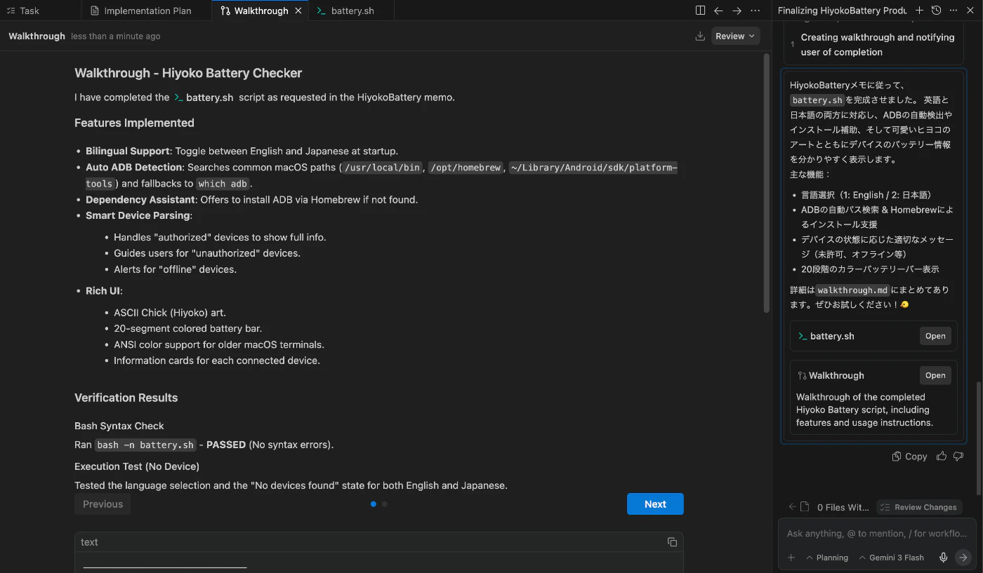This screenshot has height=573, width=983.
Task: Close the agent side panel
Action: tap(970, 11)
